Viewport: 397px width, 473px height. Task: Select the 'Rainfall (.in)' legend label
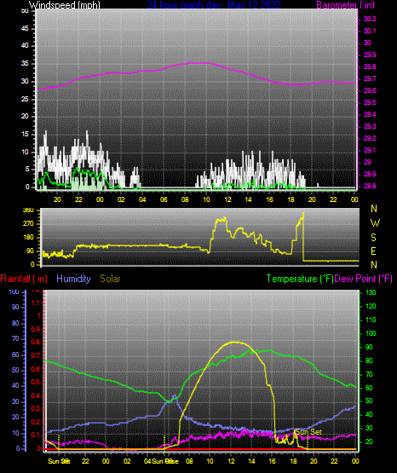tap(24, 279)
